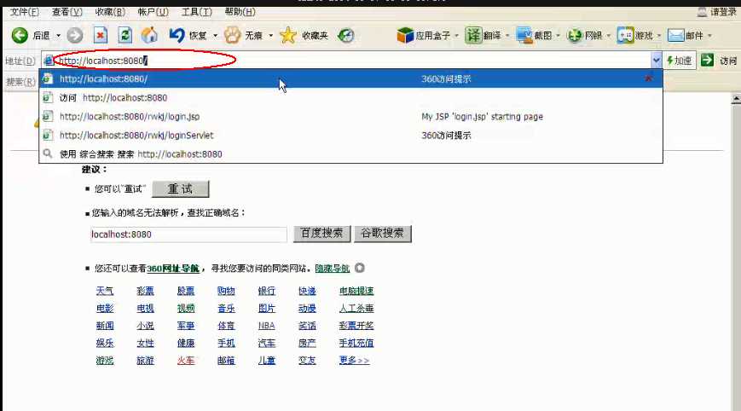Open the 电脑提速 link
This screenshot has width=741, height=411.
(356, 291)
